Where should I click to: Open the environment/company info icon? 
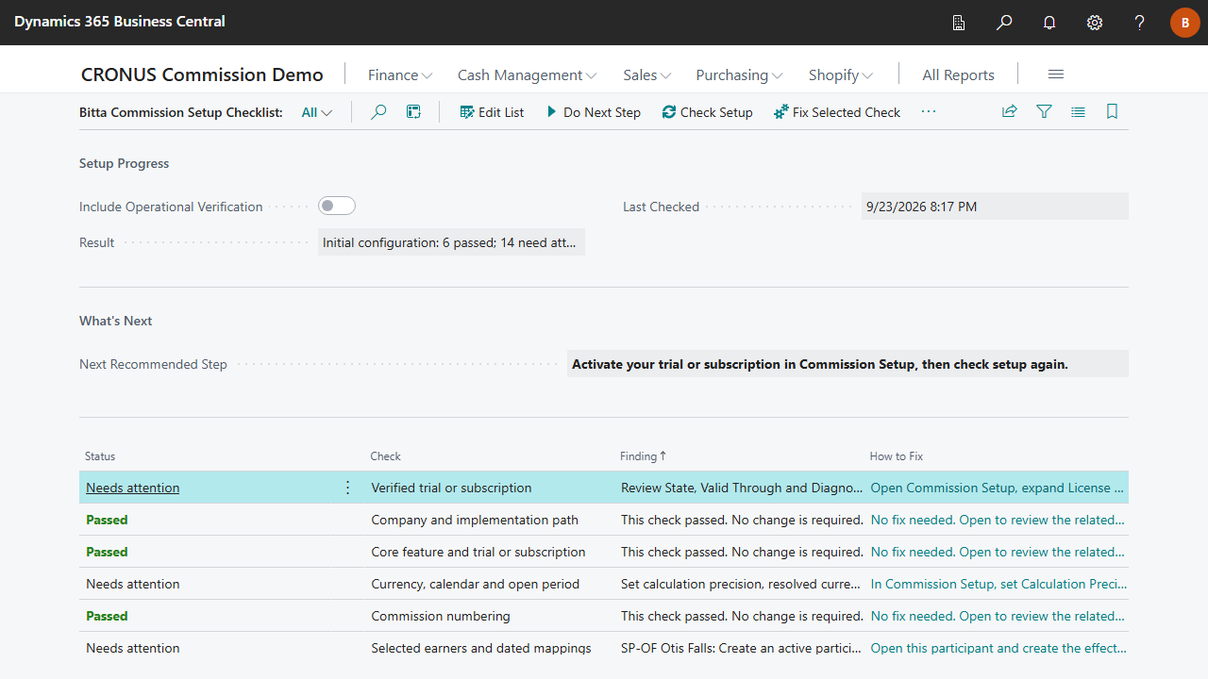coord(959,23)
